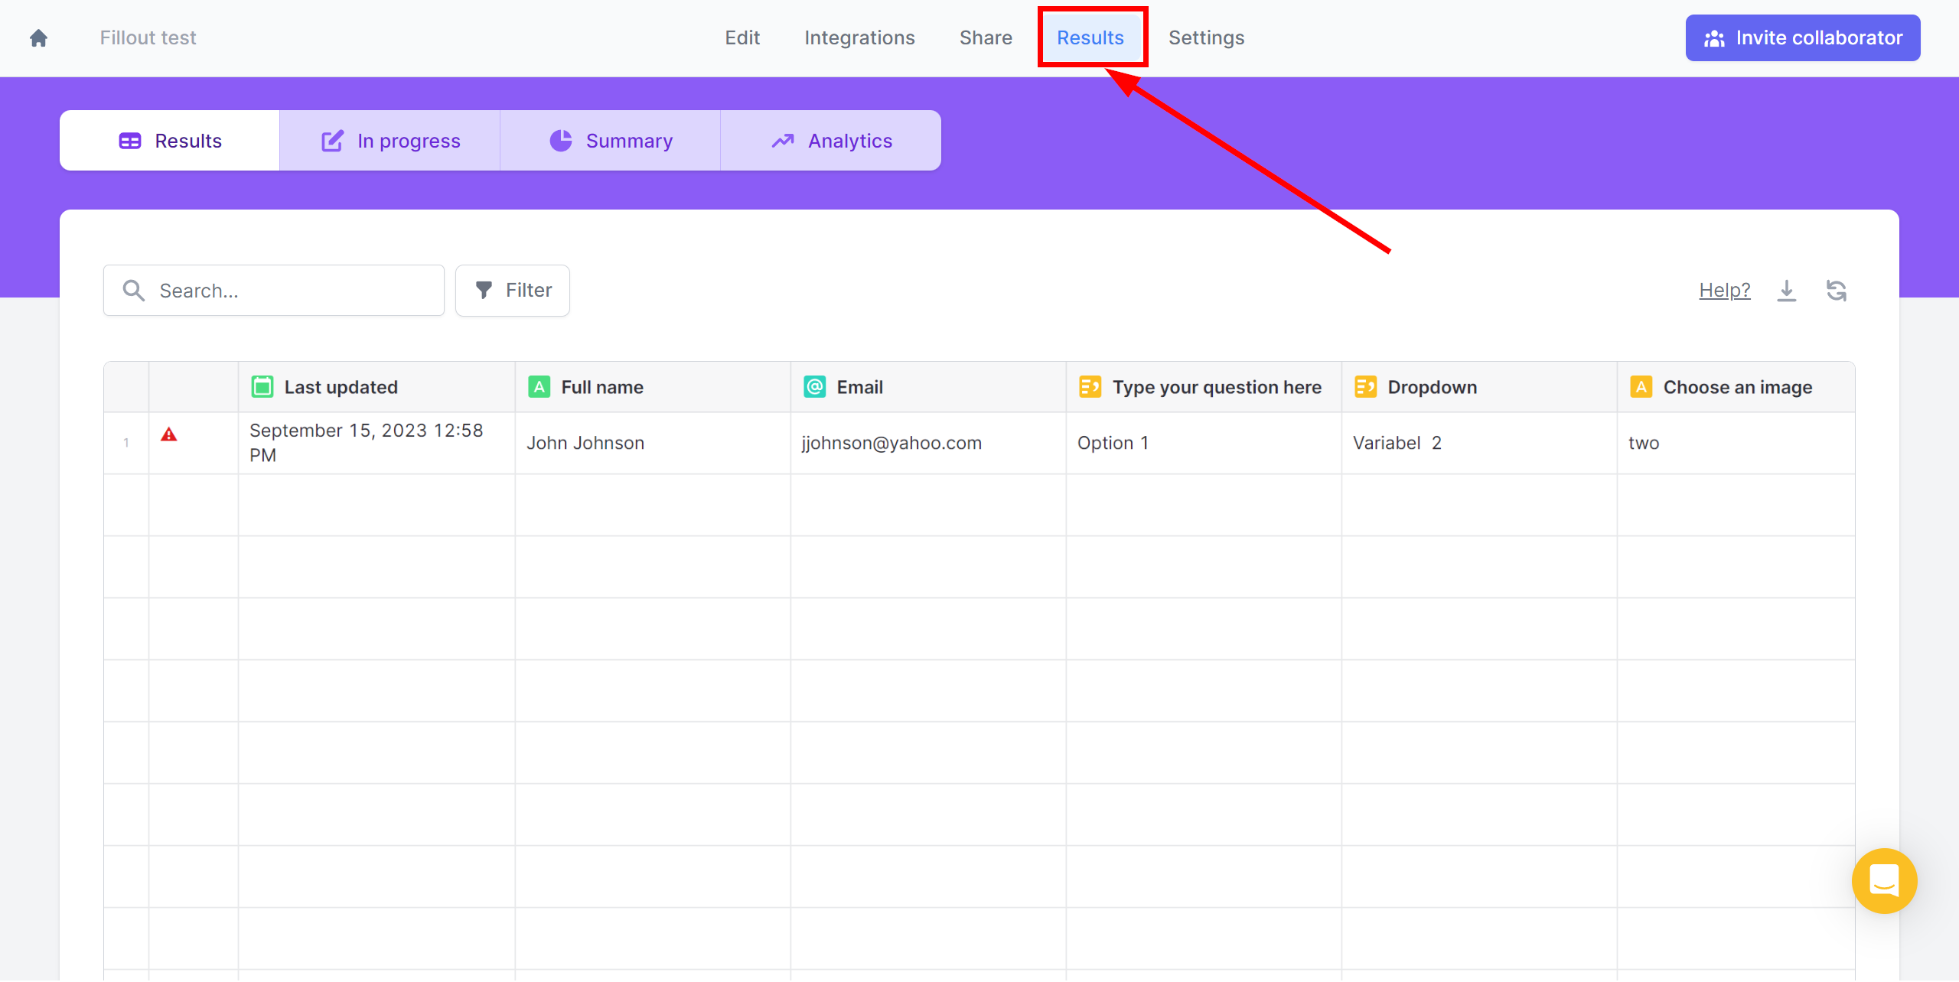Click the refresh results icon
This screenshot has width=1959, height=982.
click(x=1837, y=291)
